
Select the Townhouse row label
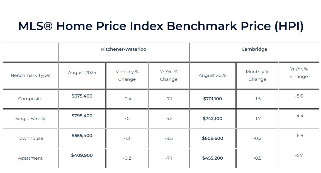click(30, 138)
